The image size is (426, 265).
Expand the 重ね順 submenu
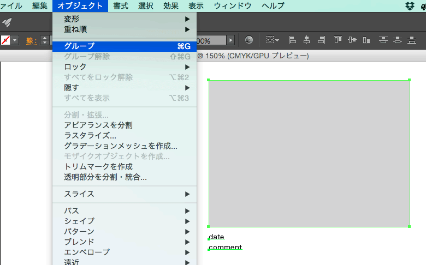pyautogui.click(x=125, y=29)
